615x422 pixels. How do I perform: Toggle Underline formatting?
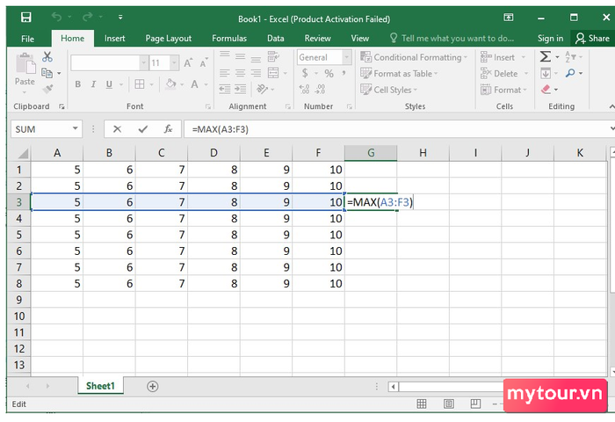(109, 84)
